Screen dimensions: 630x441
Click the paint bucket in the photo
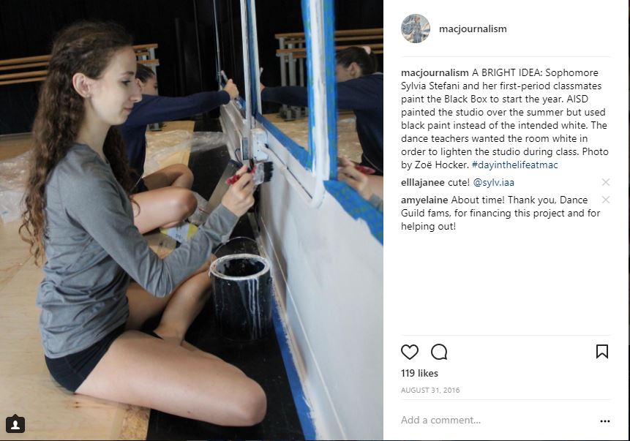click(x=241, y=296)
